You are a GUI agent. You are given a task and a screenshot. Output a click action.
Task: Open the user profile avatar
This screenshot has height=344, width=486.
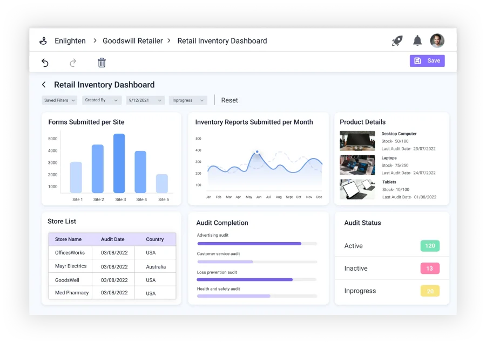pos(437,41)
